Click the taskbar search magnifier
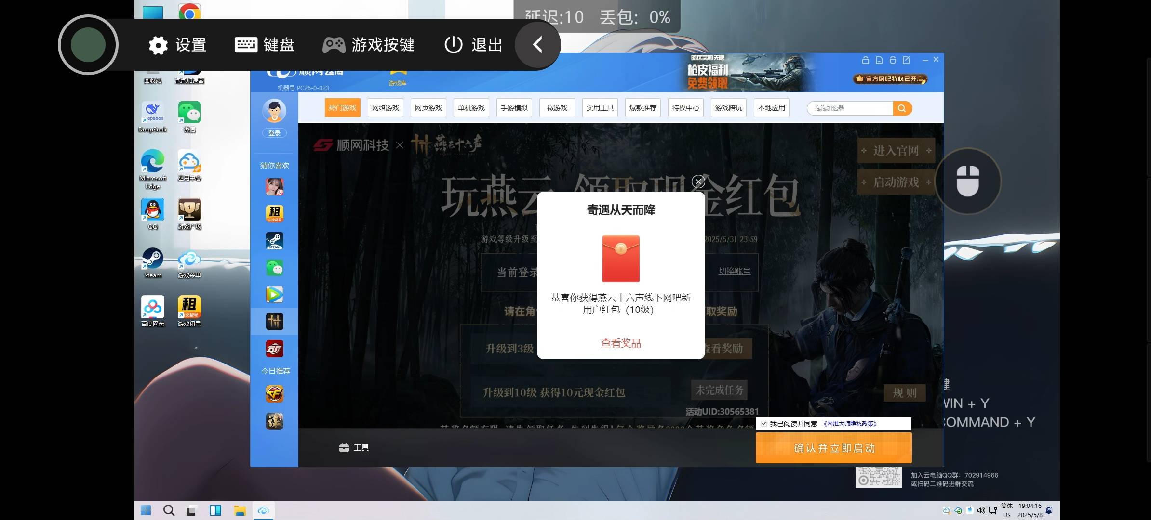The width and height of the screenshot is (1151, 520). pyautogui.click(x=169, y=510)
